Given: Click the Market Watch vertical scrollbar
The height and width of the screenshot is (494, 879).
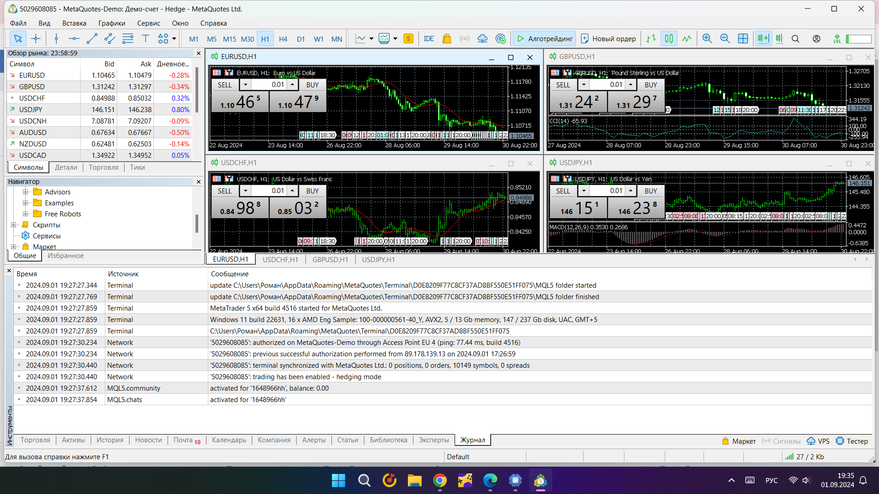Looking at the screenshot, I should click(x=197, y=90).
